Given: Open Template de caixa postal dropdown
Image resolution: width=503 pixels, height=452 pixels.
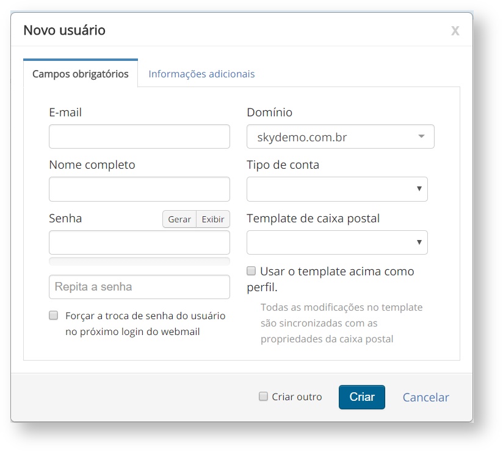Looking at the screenshot, I should [337, 242].
